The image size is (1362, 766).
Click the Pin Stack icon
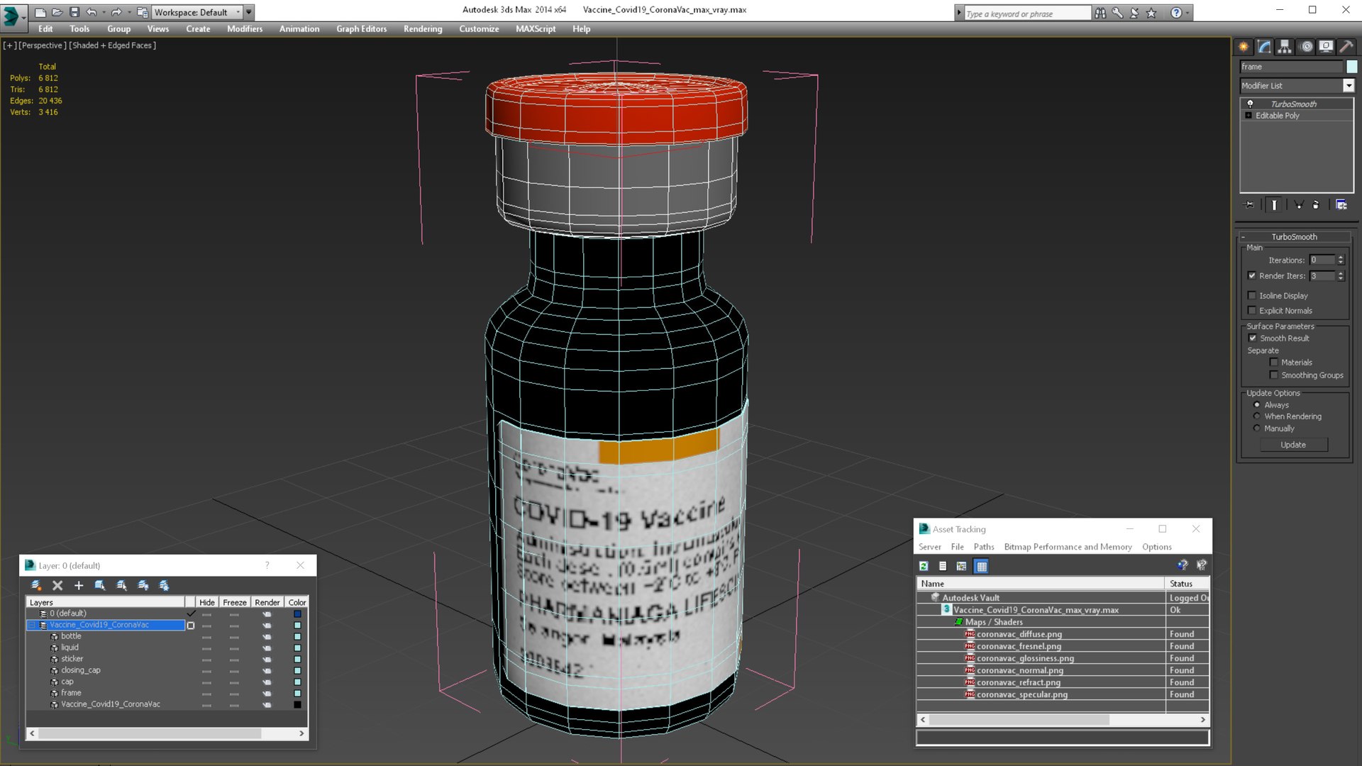point(1249,204)
